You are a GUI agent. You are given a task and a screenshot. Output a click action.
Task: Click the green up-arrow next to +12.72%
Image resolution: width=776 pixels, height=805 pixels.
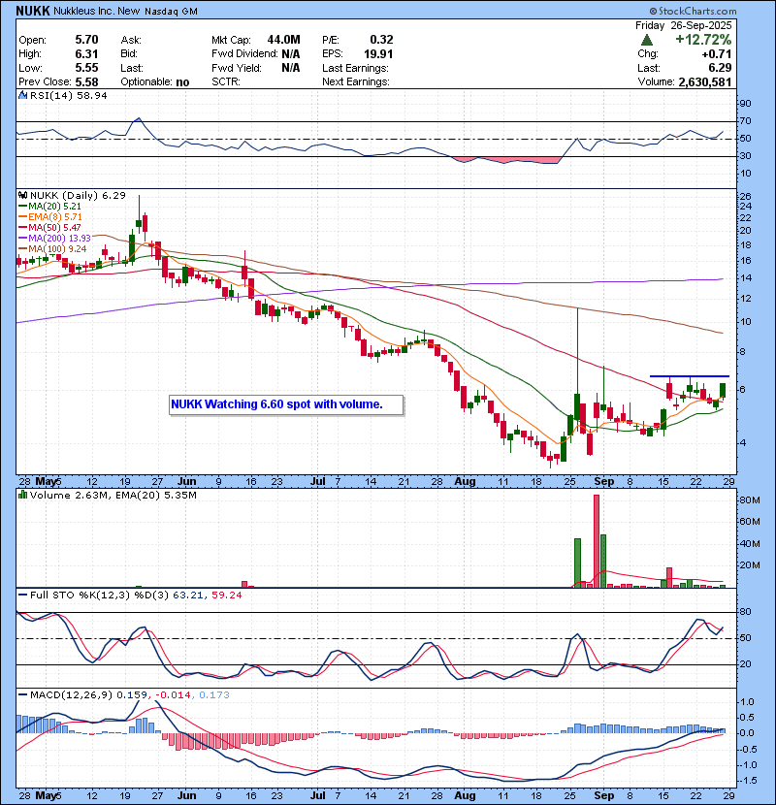647,40
